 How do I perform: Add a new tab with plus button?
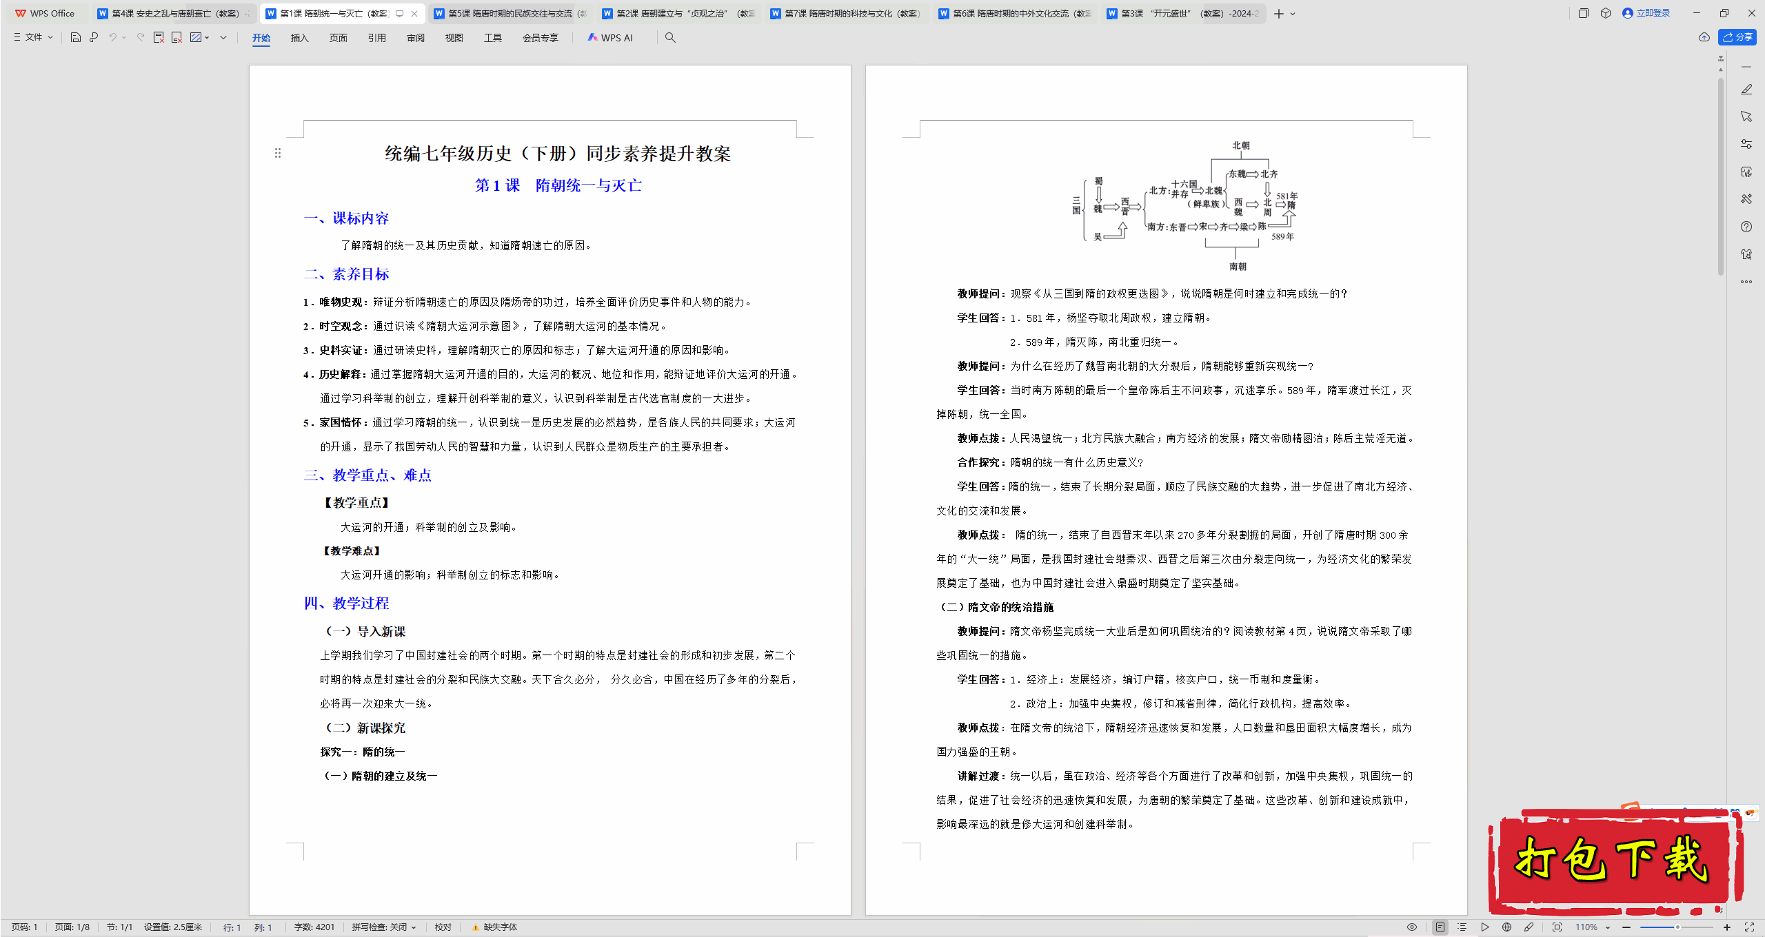[1279, 14]
